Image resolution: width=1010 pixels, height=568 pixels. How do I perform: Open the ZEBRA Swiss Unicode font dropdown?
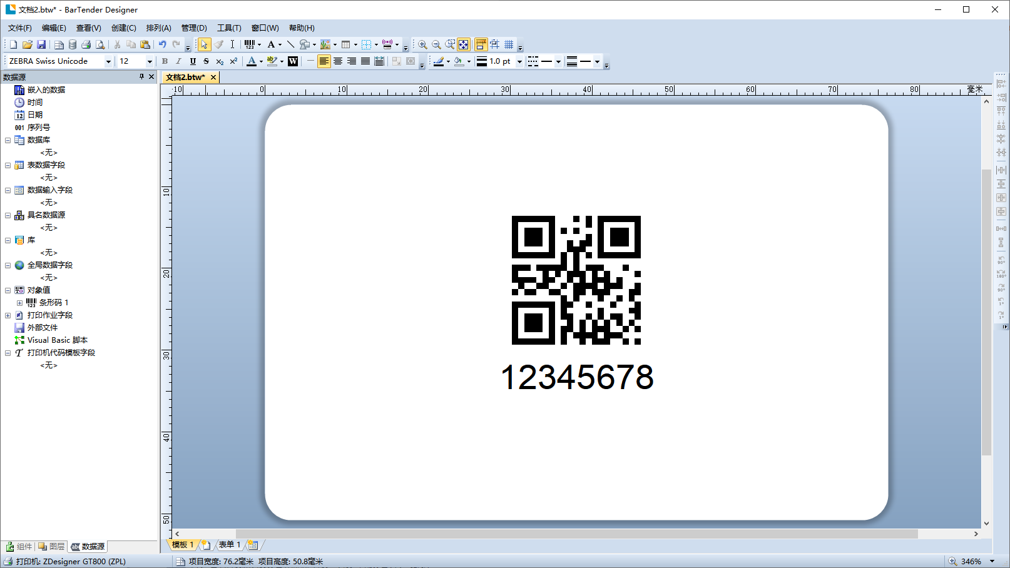[x=108, y=61]
